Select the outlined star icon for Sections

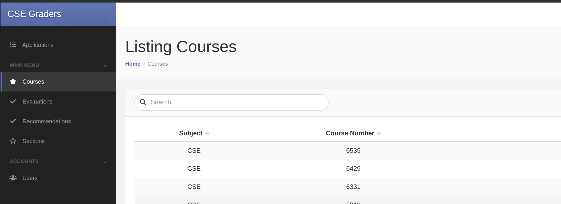pyautogui.click(x=13, y=141)
